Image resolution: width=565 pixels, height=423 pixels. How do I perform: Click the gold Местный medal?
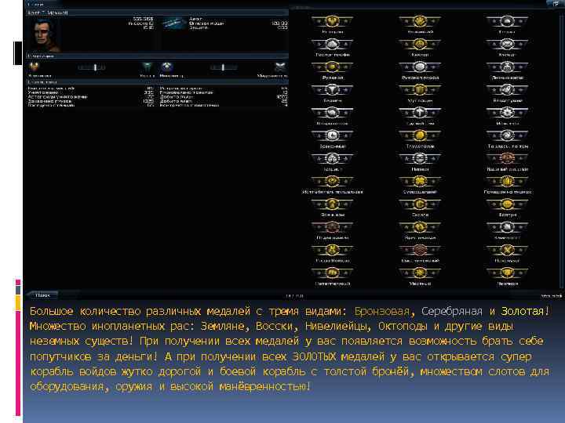pos(419,273)
